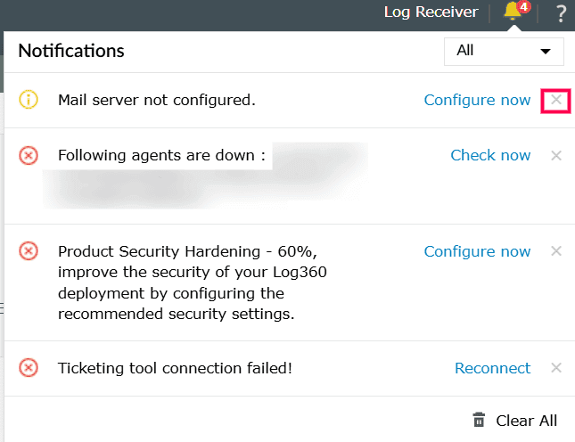
Task: Click the trash icon beside Clear All
Action: tap(479, 420)
